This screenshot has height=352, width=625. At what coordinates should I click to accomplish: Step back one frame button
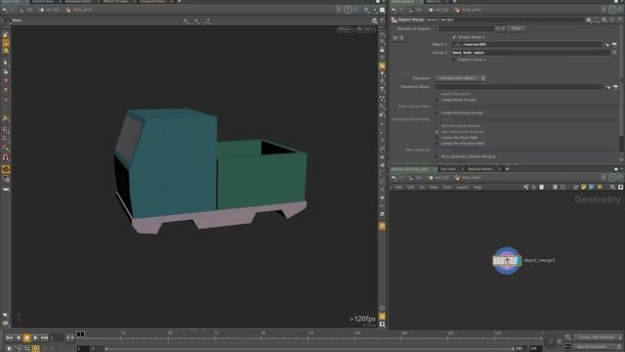(x=18, y=338)
